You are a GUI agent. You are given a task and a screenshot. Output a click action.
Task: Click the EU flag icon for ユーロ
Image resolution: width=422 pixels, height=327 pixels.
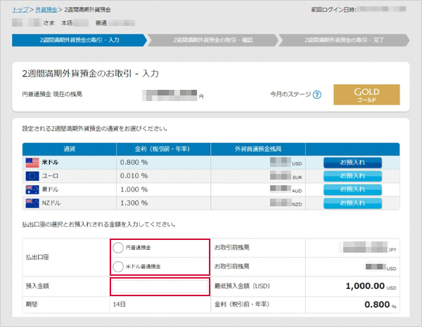[x=32, y=175]
